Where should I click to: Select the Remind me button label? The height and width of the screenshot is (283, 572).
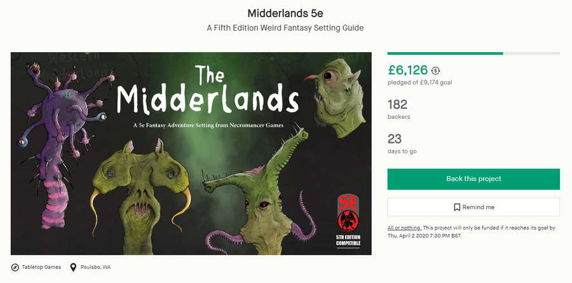click(479, 207)
